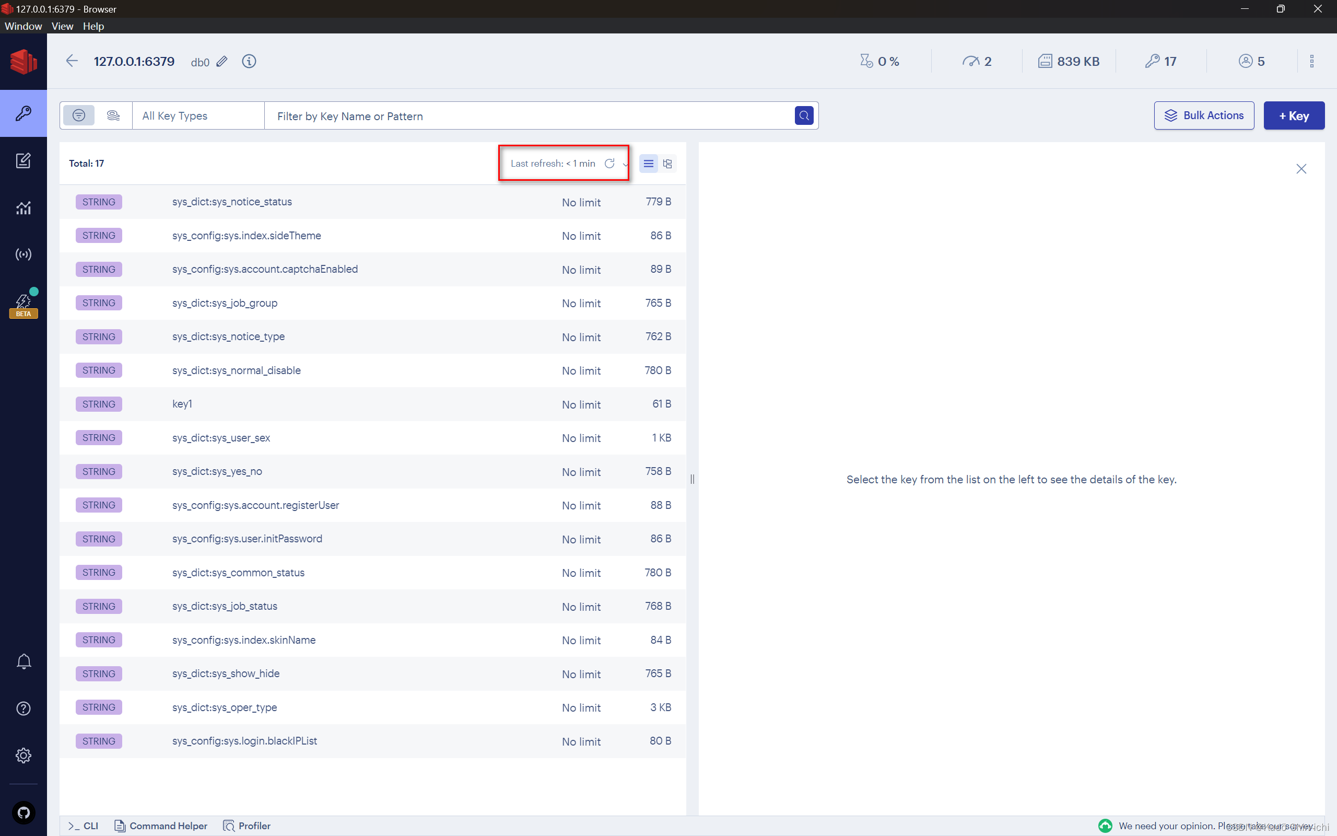This screenshot has width=1337, height=836.
Task: Select key sys_dict:sys_common_status
Action: [373, 573]
